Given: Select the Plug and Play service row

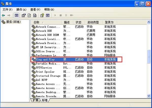Looking at the screenshot, I should coord(45,59).
